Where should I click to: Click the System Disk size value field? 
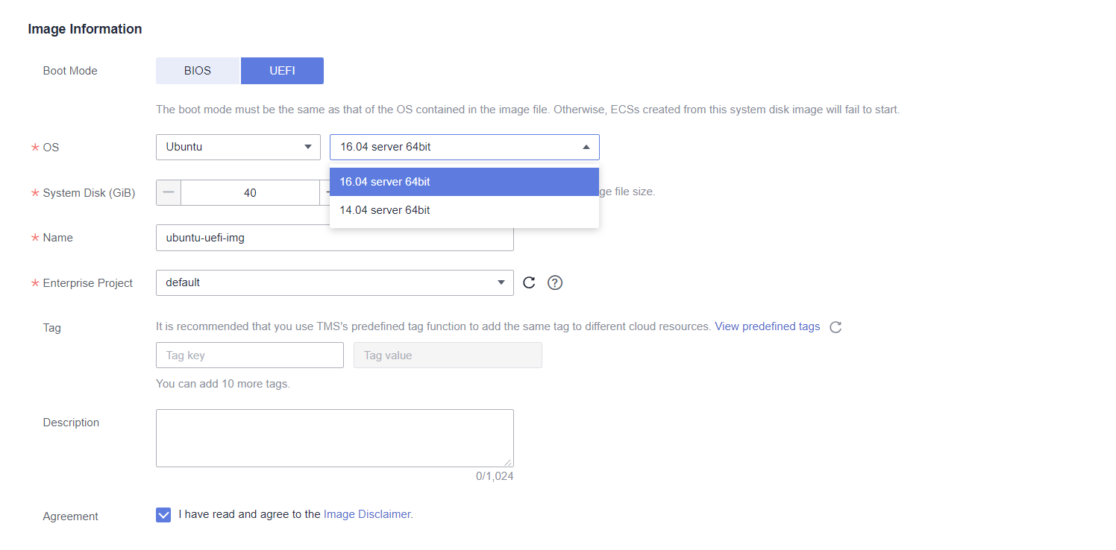[250, 192]
